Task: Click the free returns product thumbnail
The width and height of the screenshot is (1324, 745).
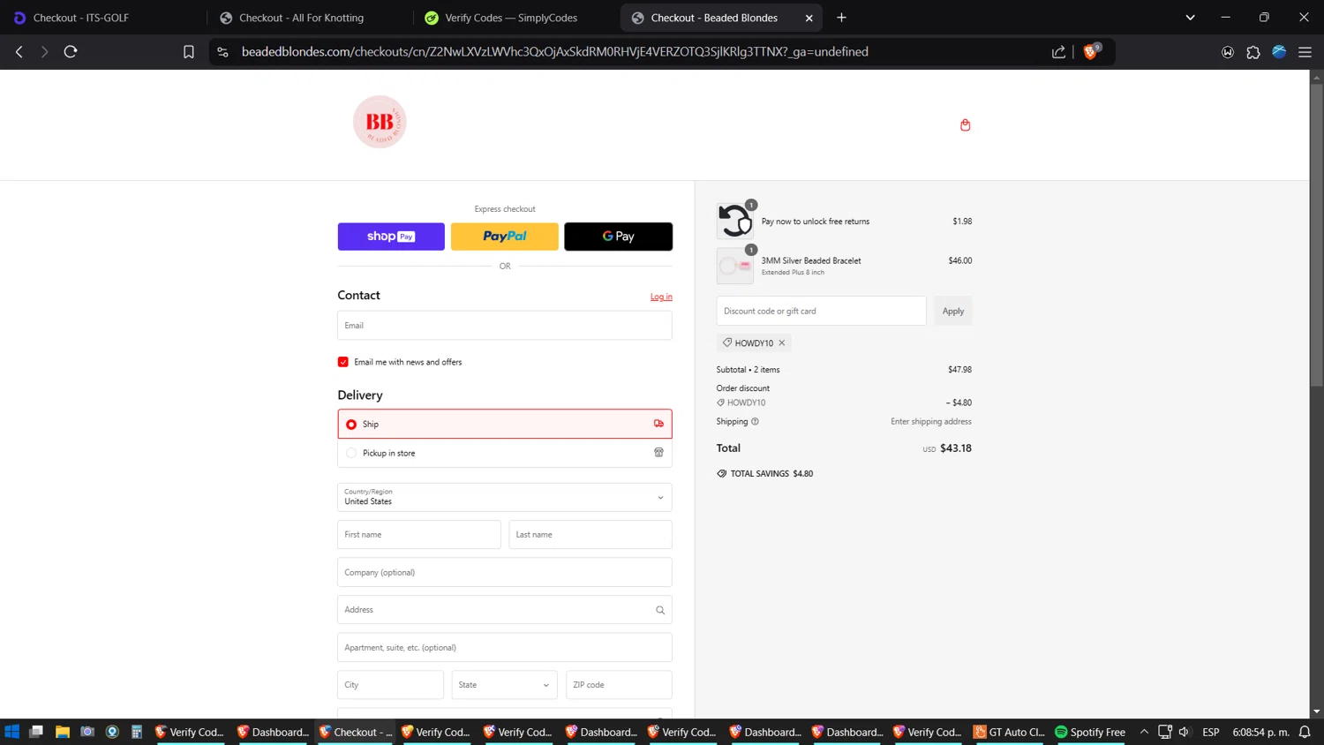Action: [x=734, y=221]
